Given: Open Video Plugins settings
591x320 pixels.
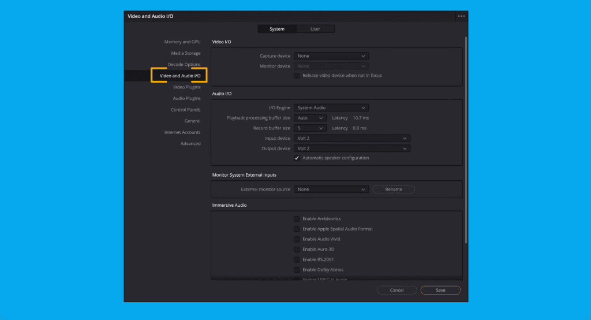Looking at the screenshot, I should click(186, 87).
